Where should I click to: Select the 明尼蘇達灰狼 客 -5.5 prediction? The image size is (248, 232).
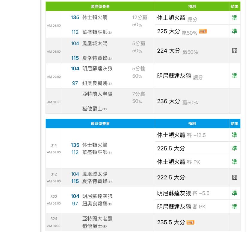click(x=183, y=193)
